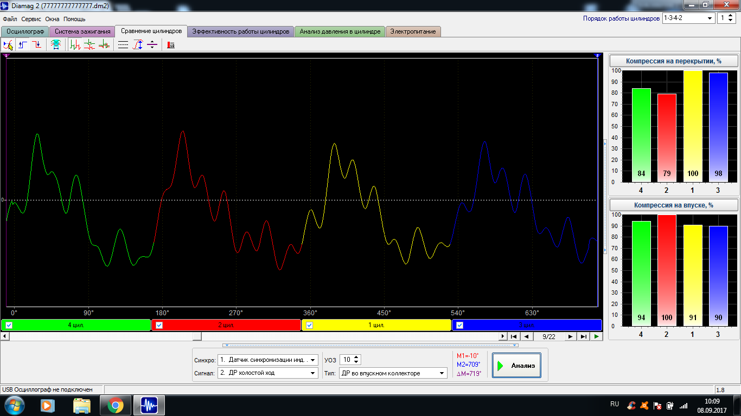
Task: Open the Окна menu
Action: [53, 19]
